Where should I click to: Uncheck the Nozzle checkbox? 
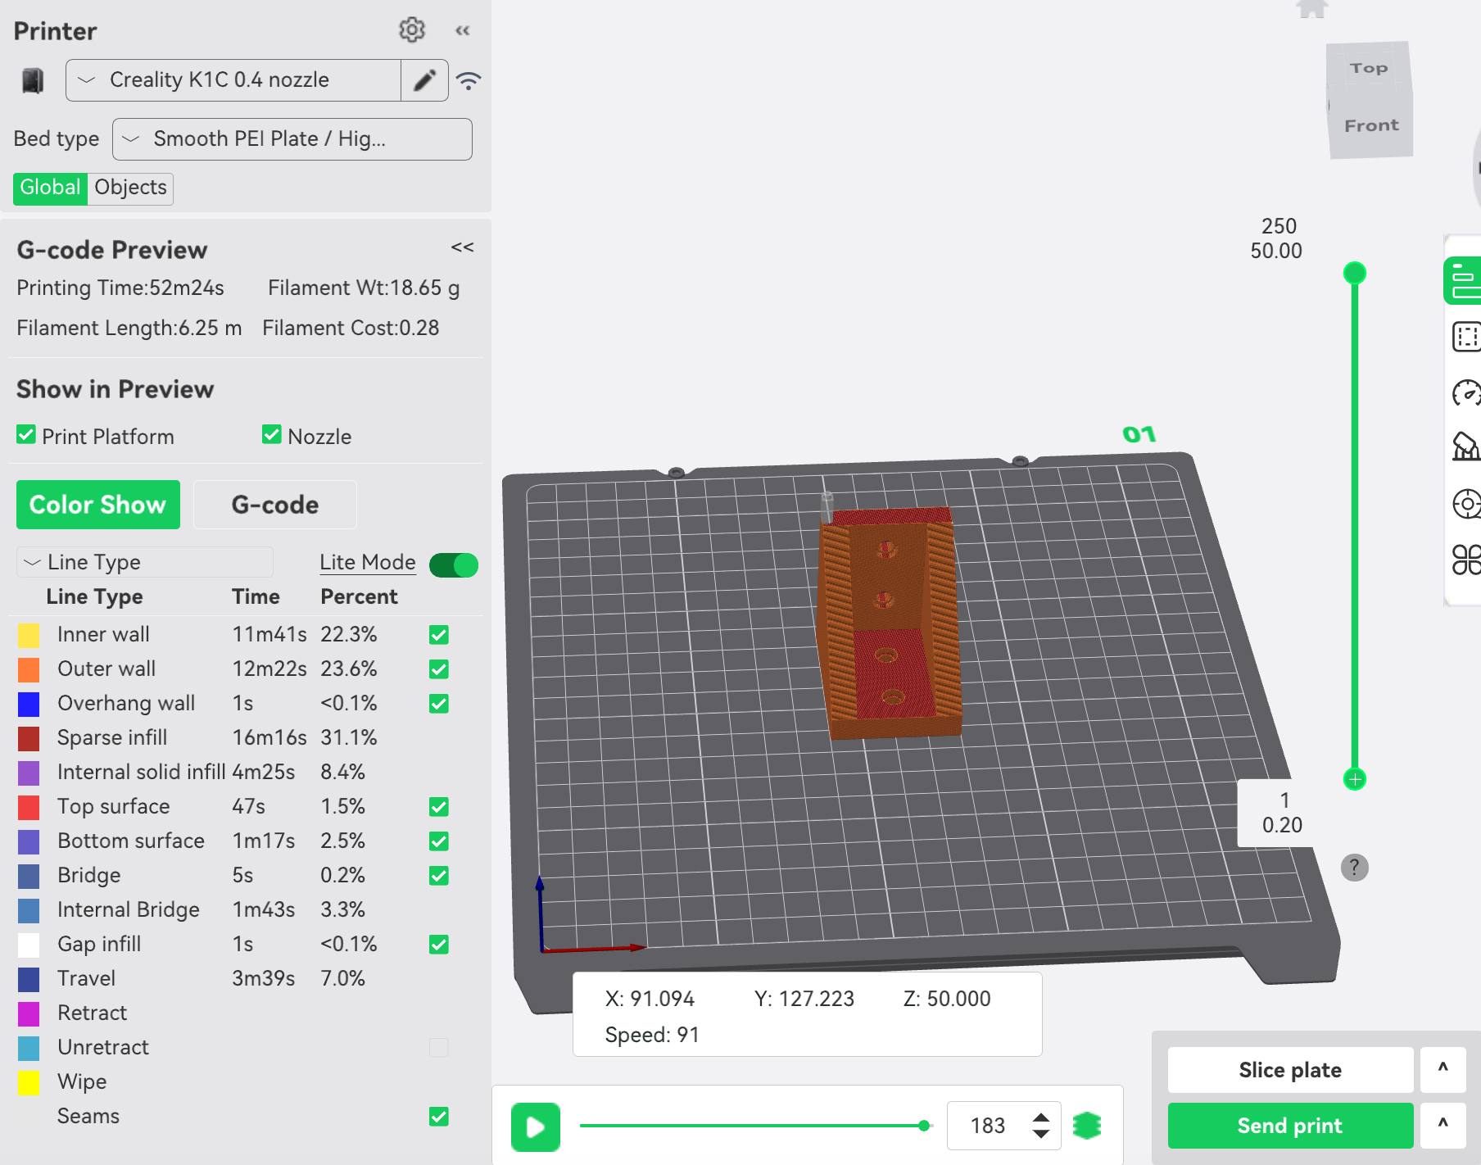(271, 435)
